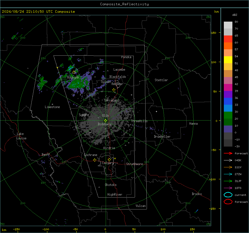Click the cyan current ellipse icon
The width and height of the screenshot is (249, 233).
pyautogui.click(x=228, y=195)
